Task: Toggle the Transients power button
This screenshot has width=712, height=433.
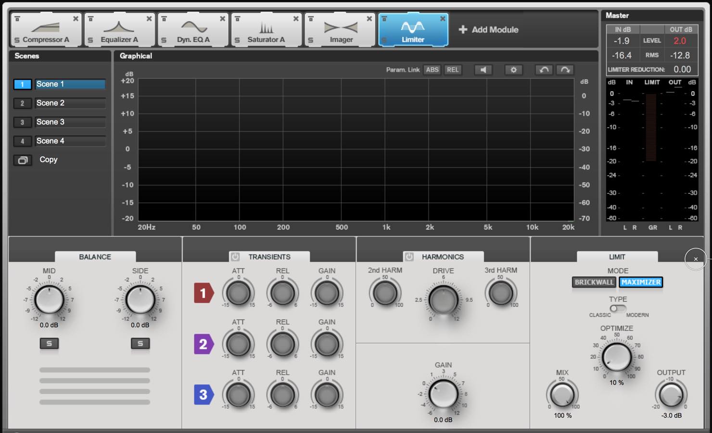Action: [235, 257]
